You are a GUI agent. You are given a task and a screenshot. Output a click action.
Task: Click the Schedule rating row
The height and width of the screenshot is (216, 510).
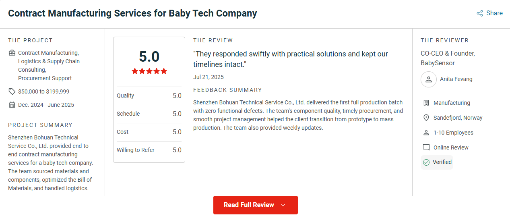click(x=149, y=114)
